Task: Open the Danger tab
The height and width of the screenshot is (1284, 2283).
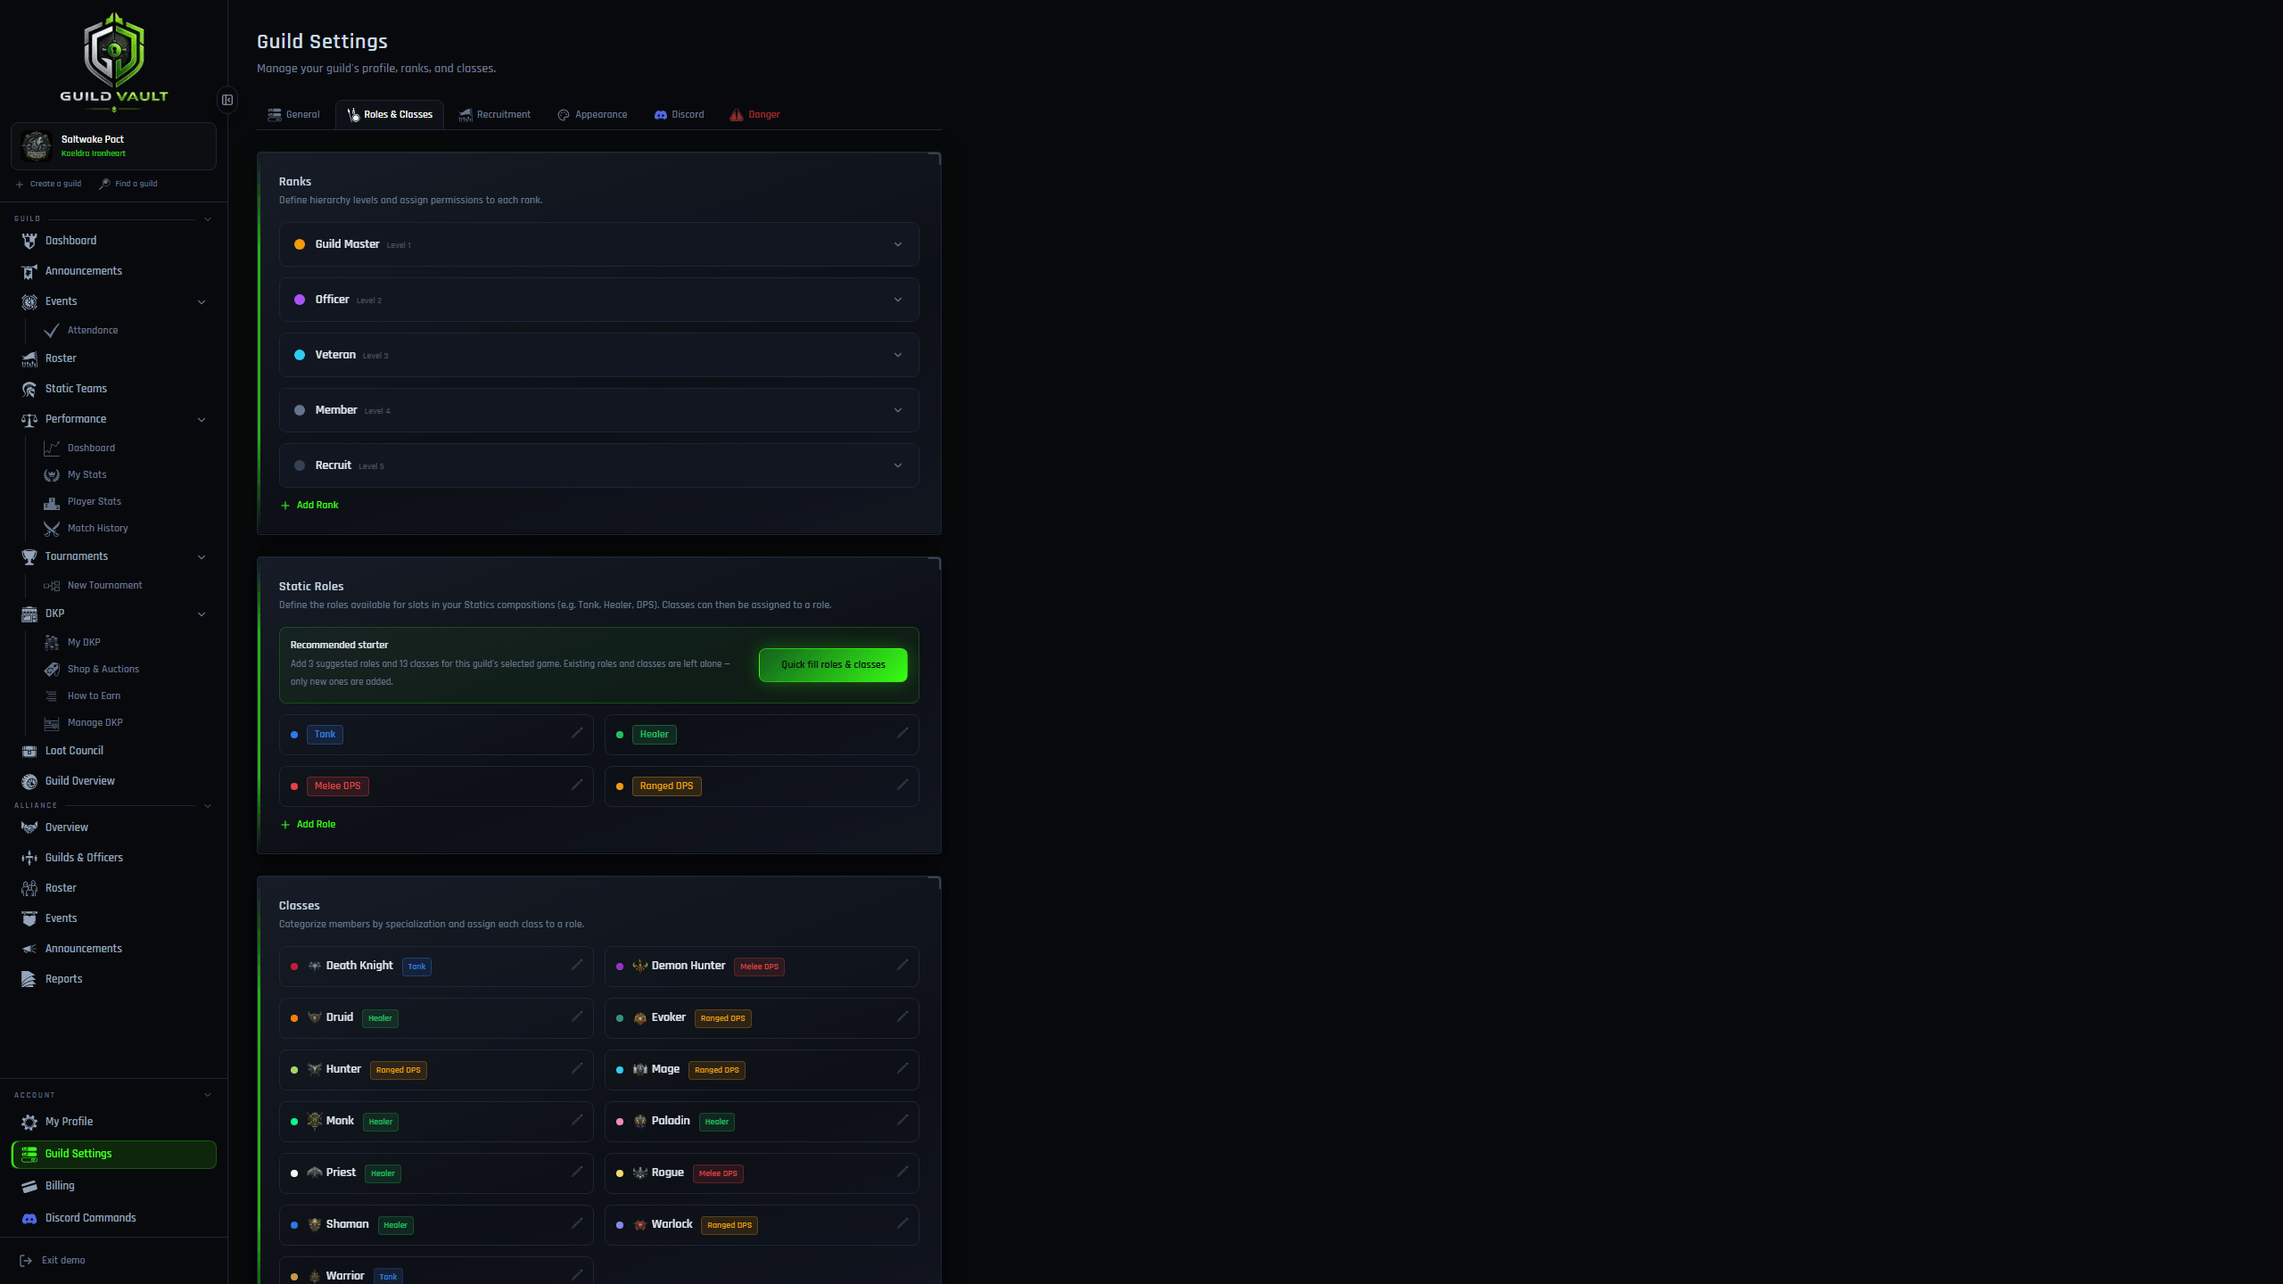Action: tap(755, 114)
